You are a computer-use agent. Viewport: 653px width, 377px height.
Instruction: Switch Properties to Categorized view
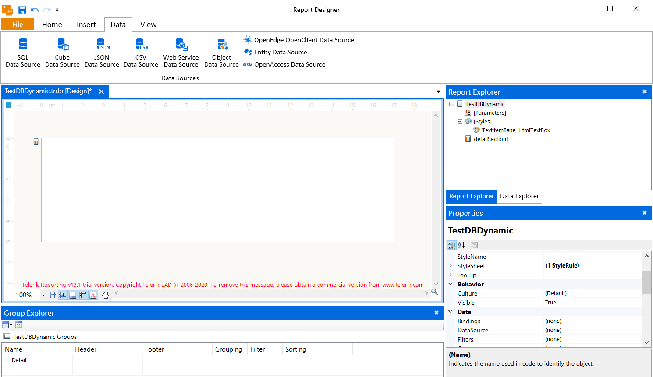tap(451, 245)
